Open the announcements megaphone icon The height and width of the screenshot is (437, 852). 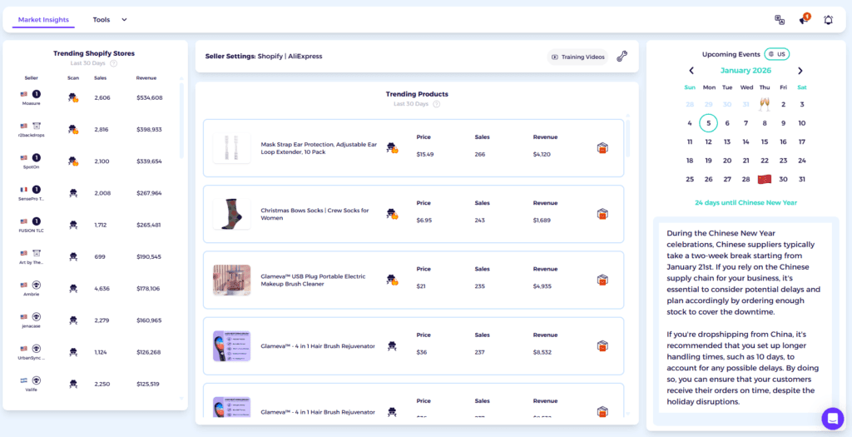[x=805, y=20]
